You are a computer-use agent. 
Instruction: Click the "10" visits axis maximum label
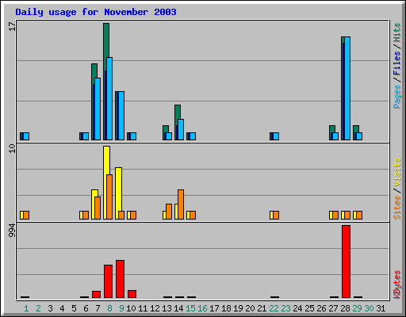coord(12,149)
